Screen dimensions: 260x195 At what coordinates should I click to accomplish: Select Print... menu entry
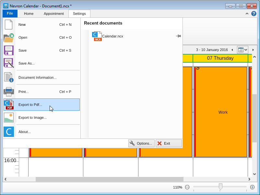point(41,92)
